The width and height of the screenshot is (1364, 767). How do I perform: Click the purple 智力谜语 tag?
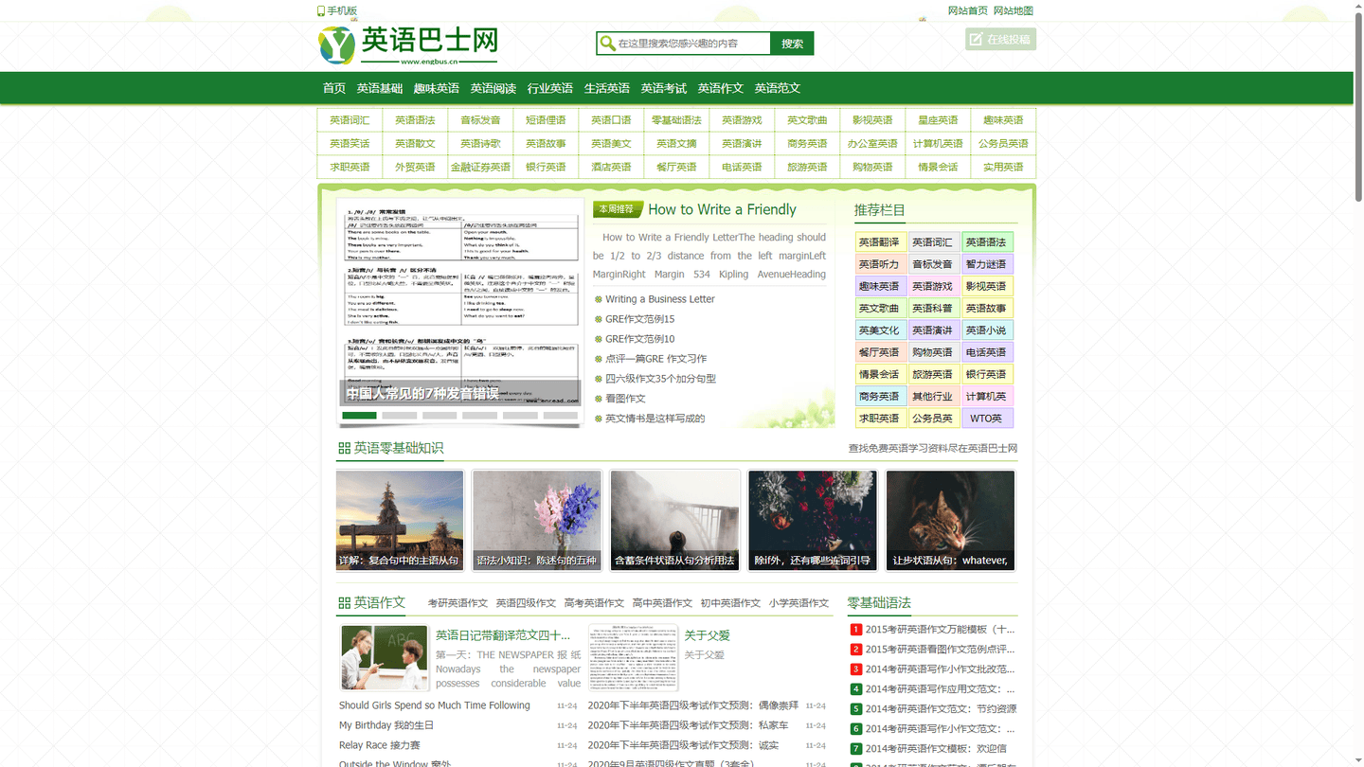point(987,264)
